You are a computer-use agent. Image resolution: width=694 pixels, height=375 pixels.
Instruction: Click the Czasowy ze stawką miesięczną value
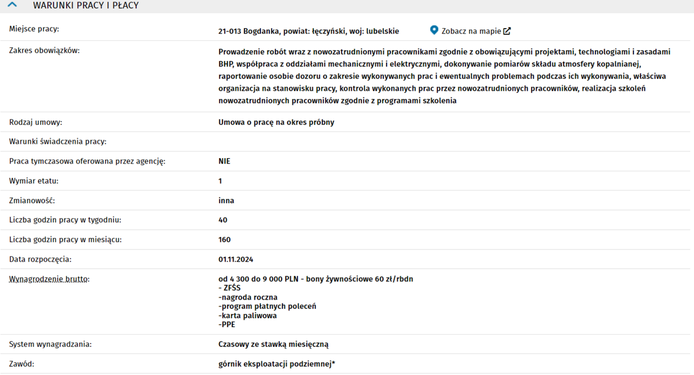pos(273,344)
